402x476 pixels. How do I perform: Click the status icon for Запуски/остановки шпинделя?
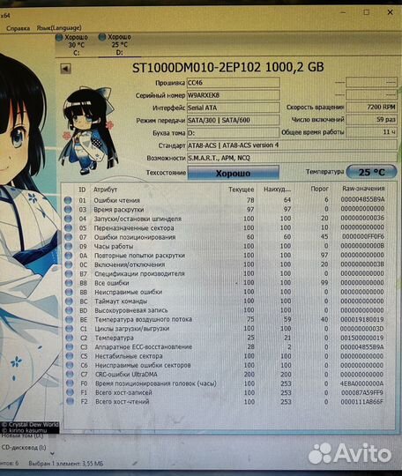tap(68, 219)
